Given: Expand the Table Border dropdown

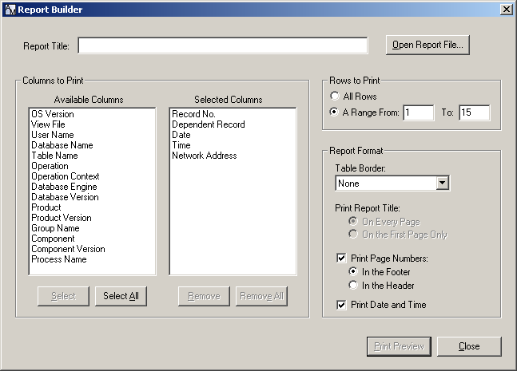Looking at the screenshot, I should click(x=443, y=184).
